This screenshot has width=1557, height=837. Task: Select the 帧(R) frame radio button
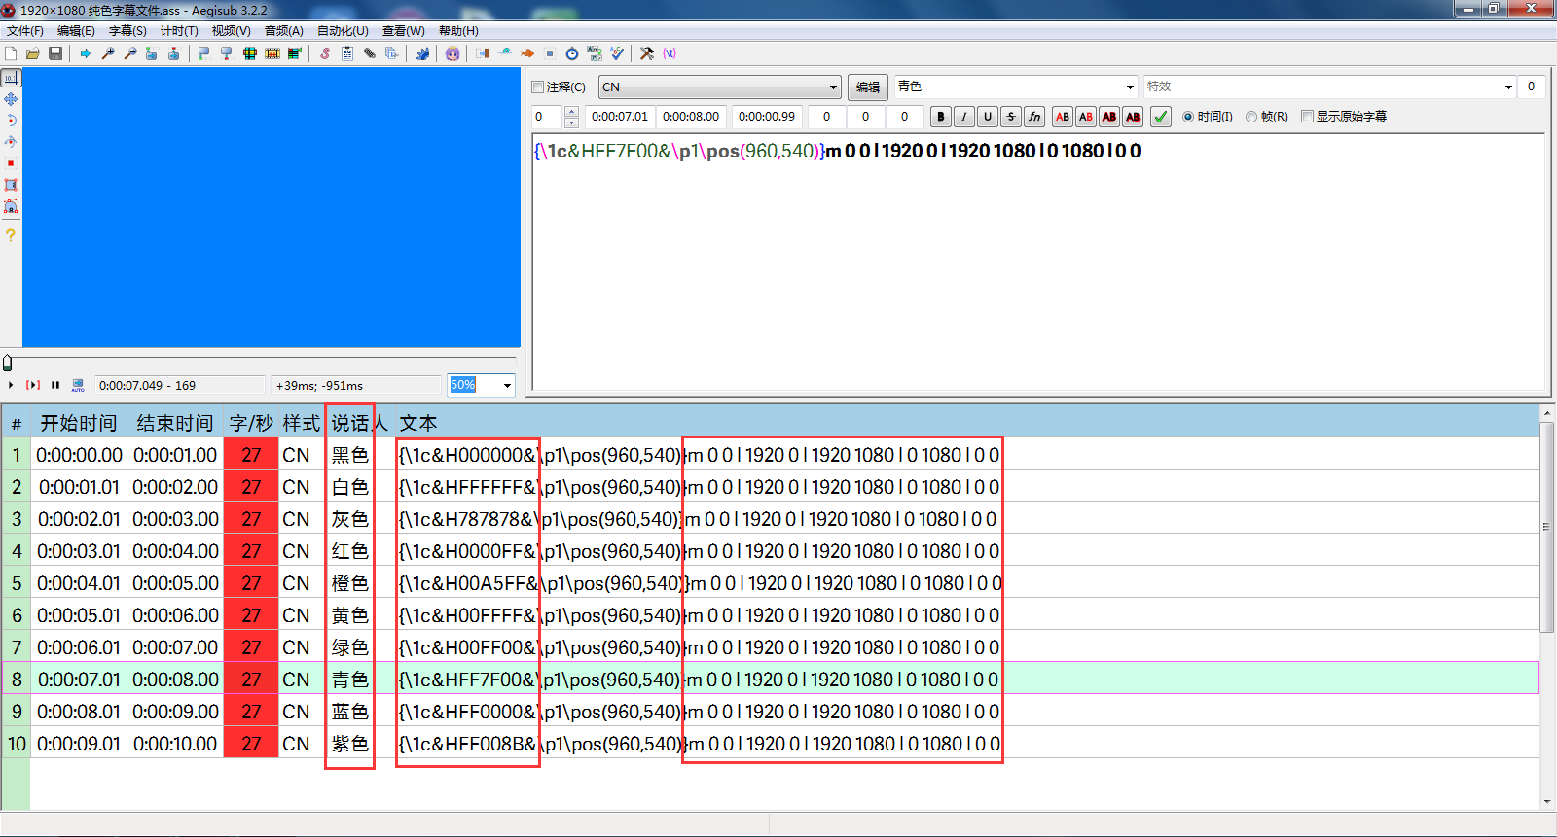point(1267,117)
